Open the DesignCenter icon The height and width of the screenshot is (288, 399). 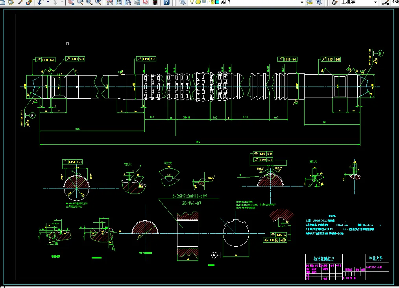(118, 2)
